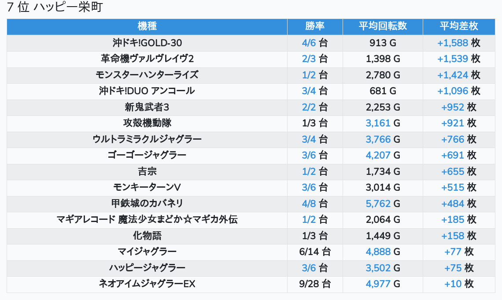Screen dimensions: 502x300
Task: Click the 機種 column header
Action: click(147, 26)
